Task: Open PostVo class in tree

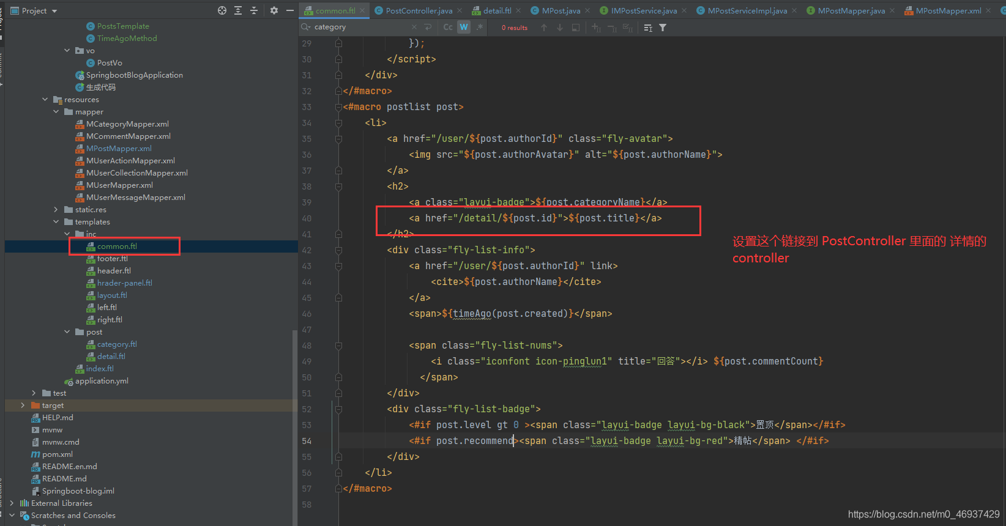Action: [110, 63]
